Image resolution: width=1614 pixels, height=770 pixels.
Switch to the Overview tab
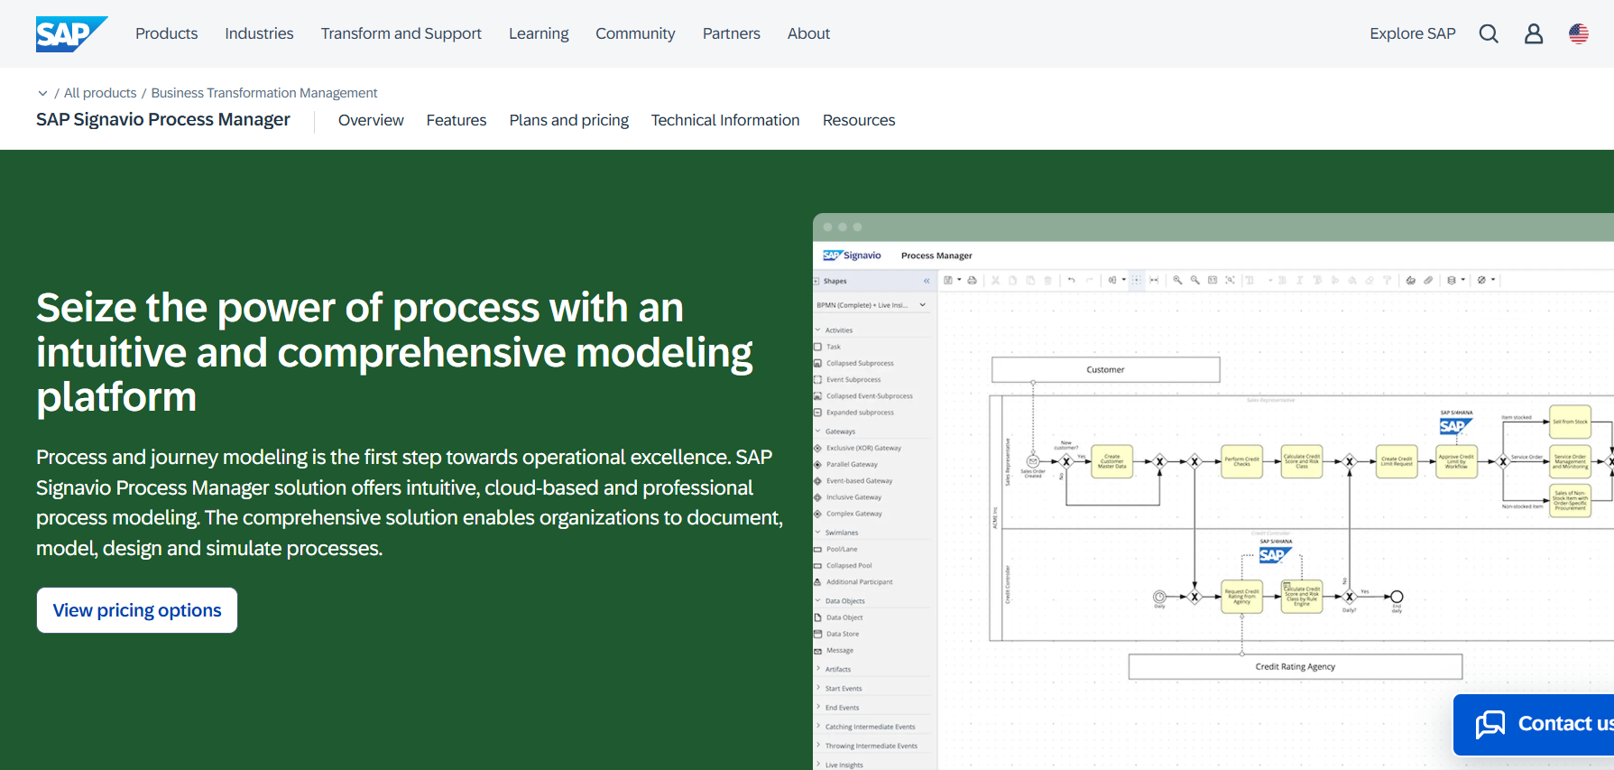(x=371, y=120)
